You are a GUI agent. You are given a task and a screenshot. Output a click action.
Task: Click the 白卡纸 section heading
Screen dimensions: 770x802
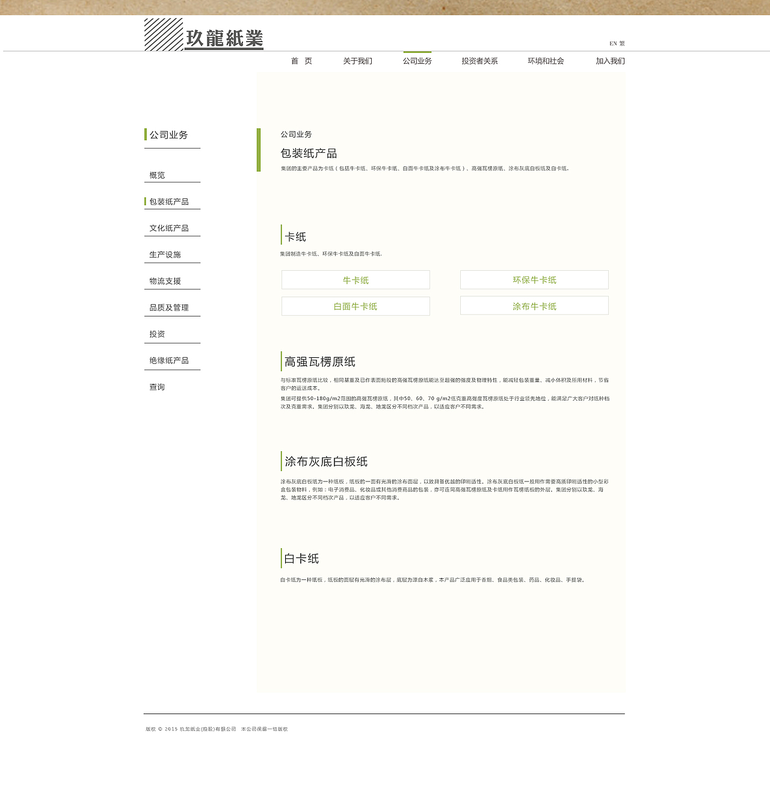pos(301,558)
